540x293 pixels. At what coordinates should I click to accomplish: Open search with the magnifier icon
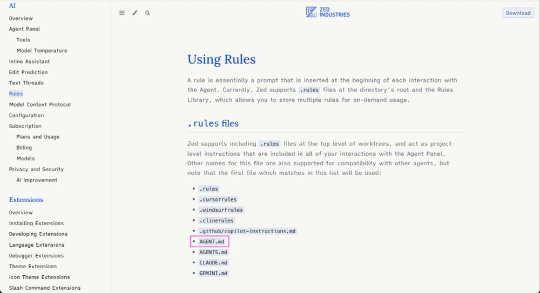[147, 13]
